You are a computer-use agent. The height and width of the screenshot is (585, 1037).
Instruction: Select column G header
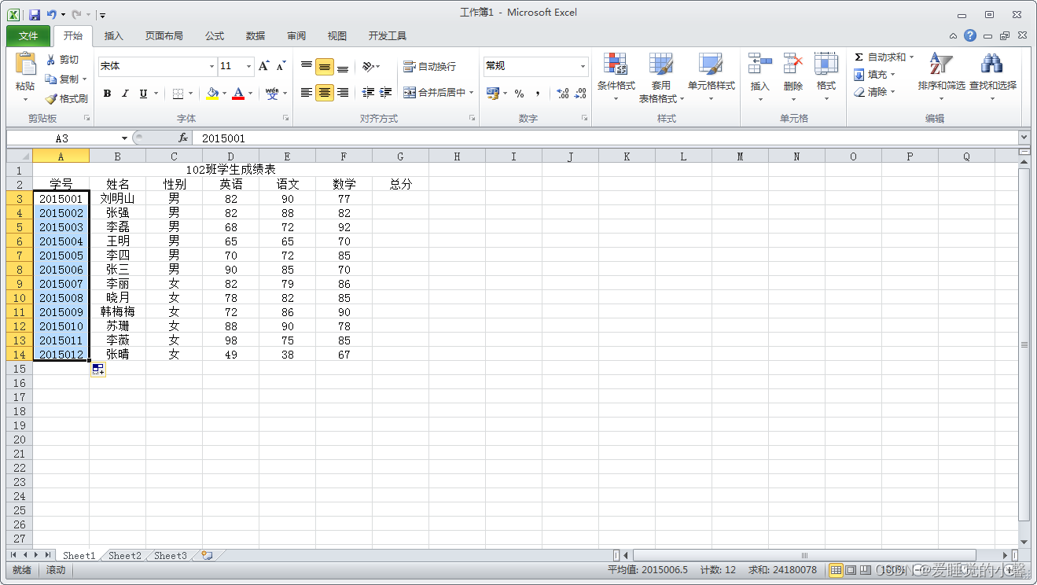point(401,156)
